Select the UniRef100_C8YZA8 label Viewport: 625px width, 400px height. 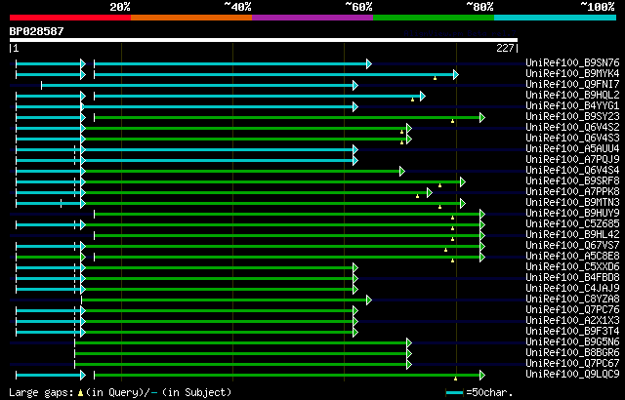pos(572,300)
